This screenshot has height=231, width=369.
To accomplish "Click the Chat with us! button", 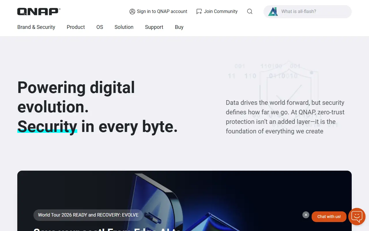I will [x=329, y=217].
